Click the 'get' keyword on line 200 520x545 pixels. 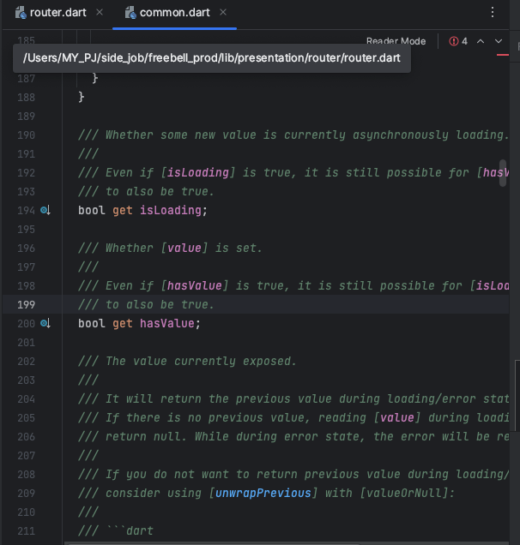pyautogui.click(x=123, y=324)
